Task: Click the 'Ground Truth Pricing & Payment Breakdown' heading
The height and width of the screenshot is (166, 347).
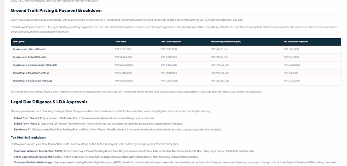Action: (x=56, y=10)
